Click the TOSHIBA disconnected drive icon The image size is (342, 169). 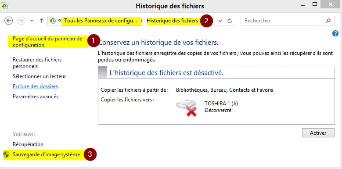(187, 108)
